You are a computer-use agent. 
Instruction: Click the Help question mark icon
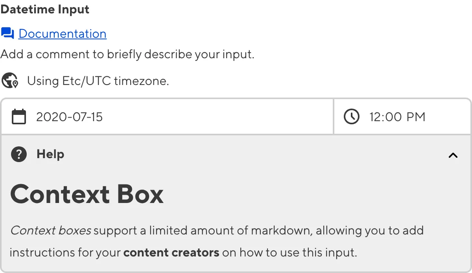click(18, 155)
